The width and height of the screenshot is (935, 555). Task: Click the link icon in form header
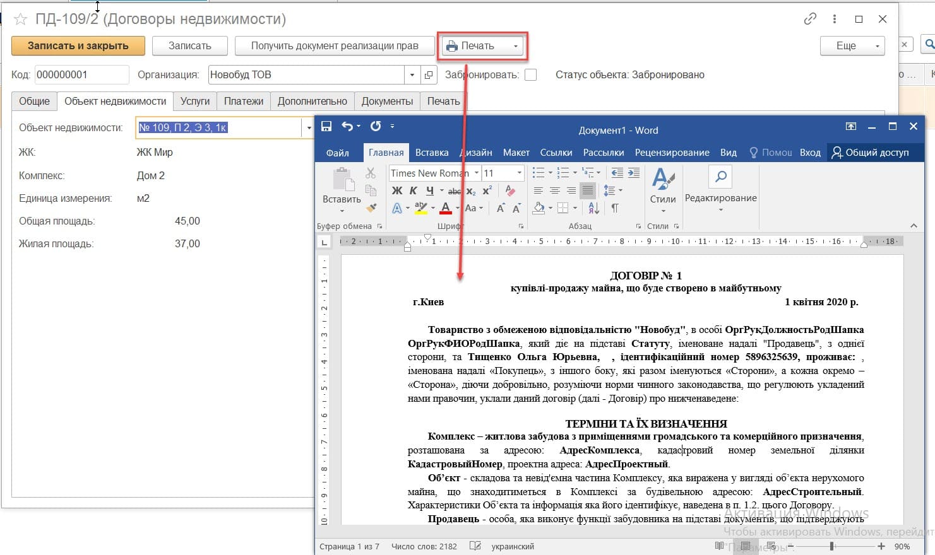coord(810,19)
